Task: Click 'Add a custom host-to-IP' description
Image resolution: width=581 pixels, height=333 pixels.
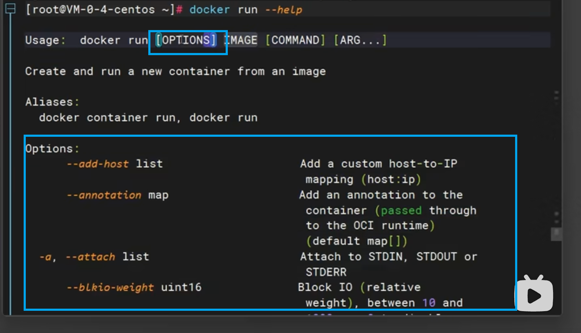Action: tap(379, 164)
